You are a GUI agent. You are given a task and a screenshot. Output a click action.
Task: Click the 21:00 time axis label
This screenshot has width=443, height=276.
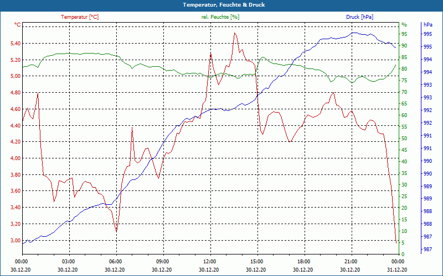(x=351, y=261)
